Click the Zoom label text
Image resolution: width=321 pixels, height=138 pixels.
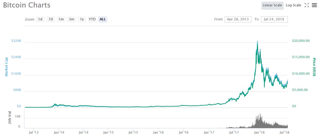click(x=29, y=19)
